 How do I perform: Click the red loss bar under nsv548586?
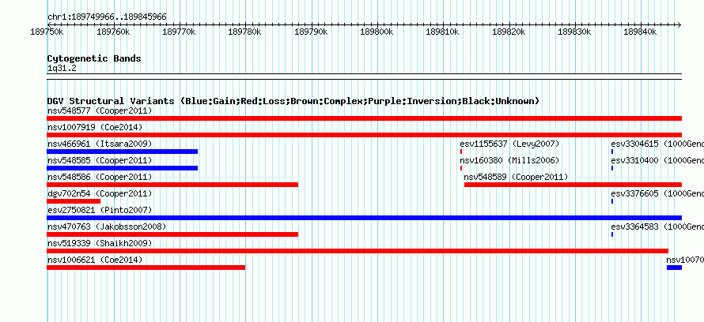172,185
